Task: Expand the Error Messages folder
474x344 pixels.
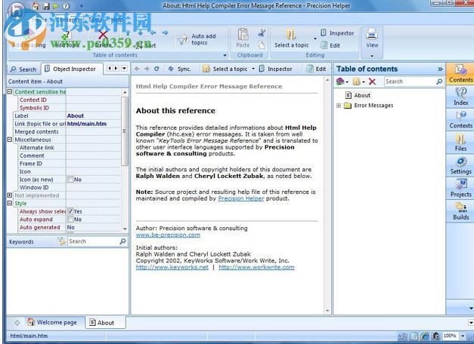Action: click(339, 106)
